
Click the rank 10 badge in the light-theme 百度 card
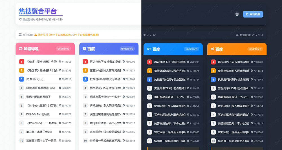click(x=85, y=141)
